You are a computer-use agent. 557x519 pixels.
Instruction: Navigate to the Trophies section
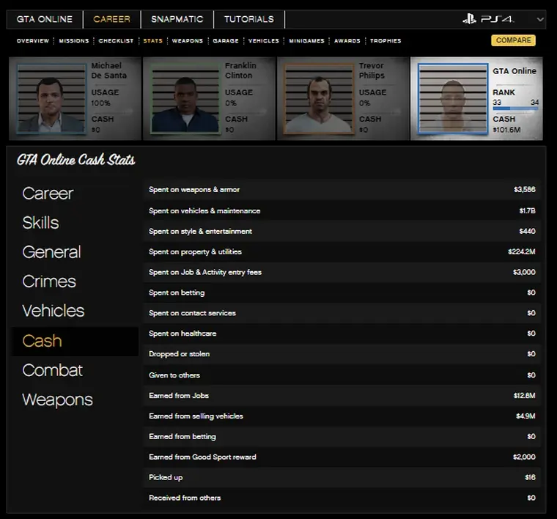[x=386, y=41]
